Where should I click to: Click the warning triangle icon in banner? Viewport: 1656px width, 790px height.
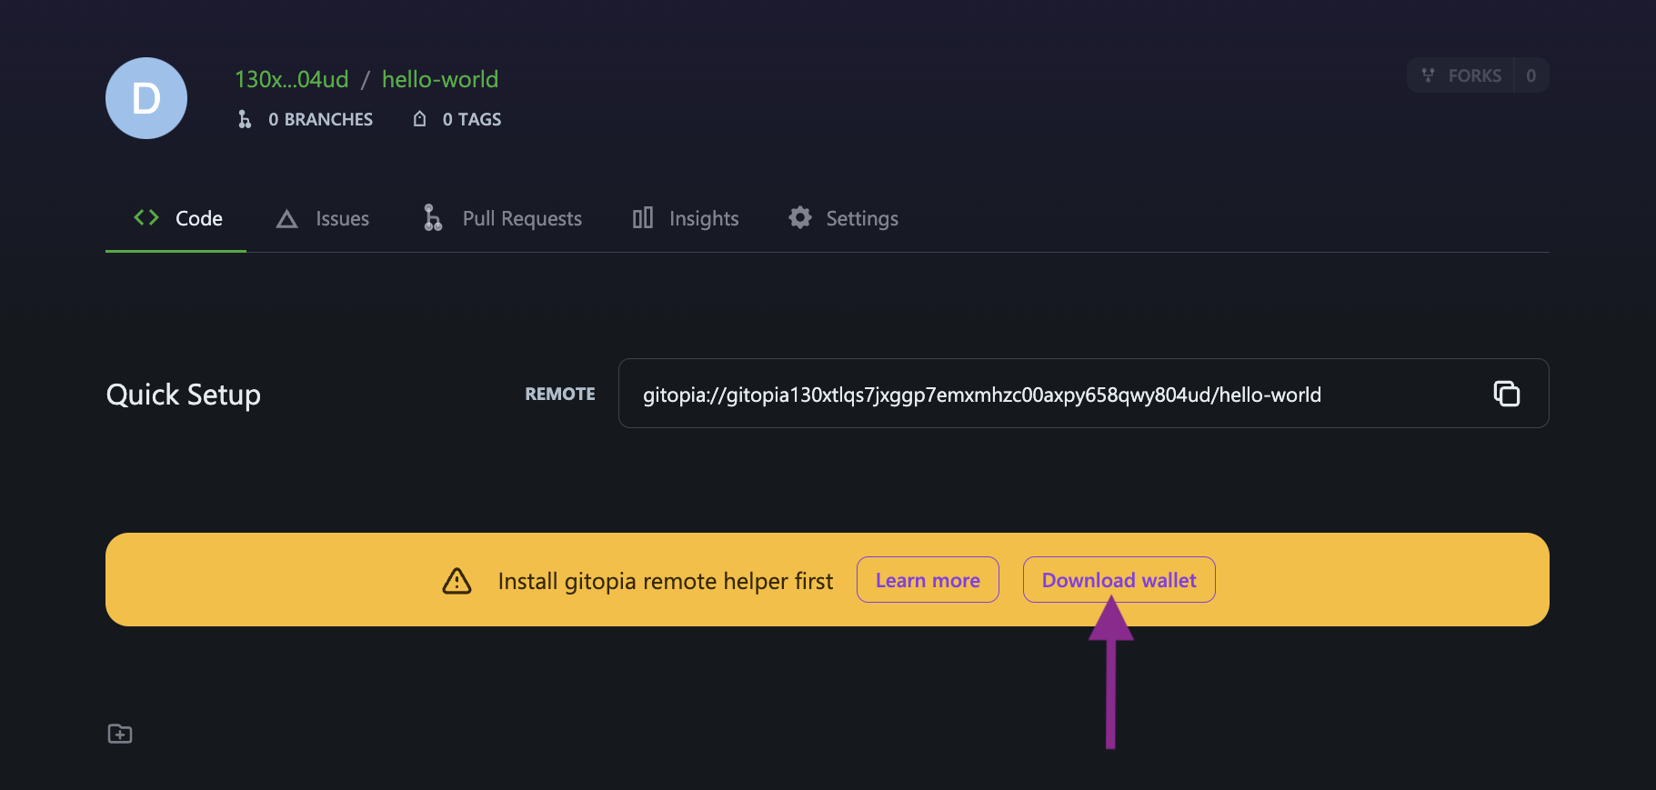457,581
